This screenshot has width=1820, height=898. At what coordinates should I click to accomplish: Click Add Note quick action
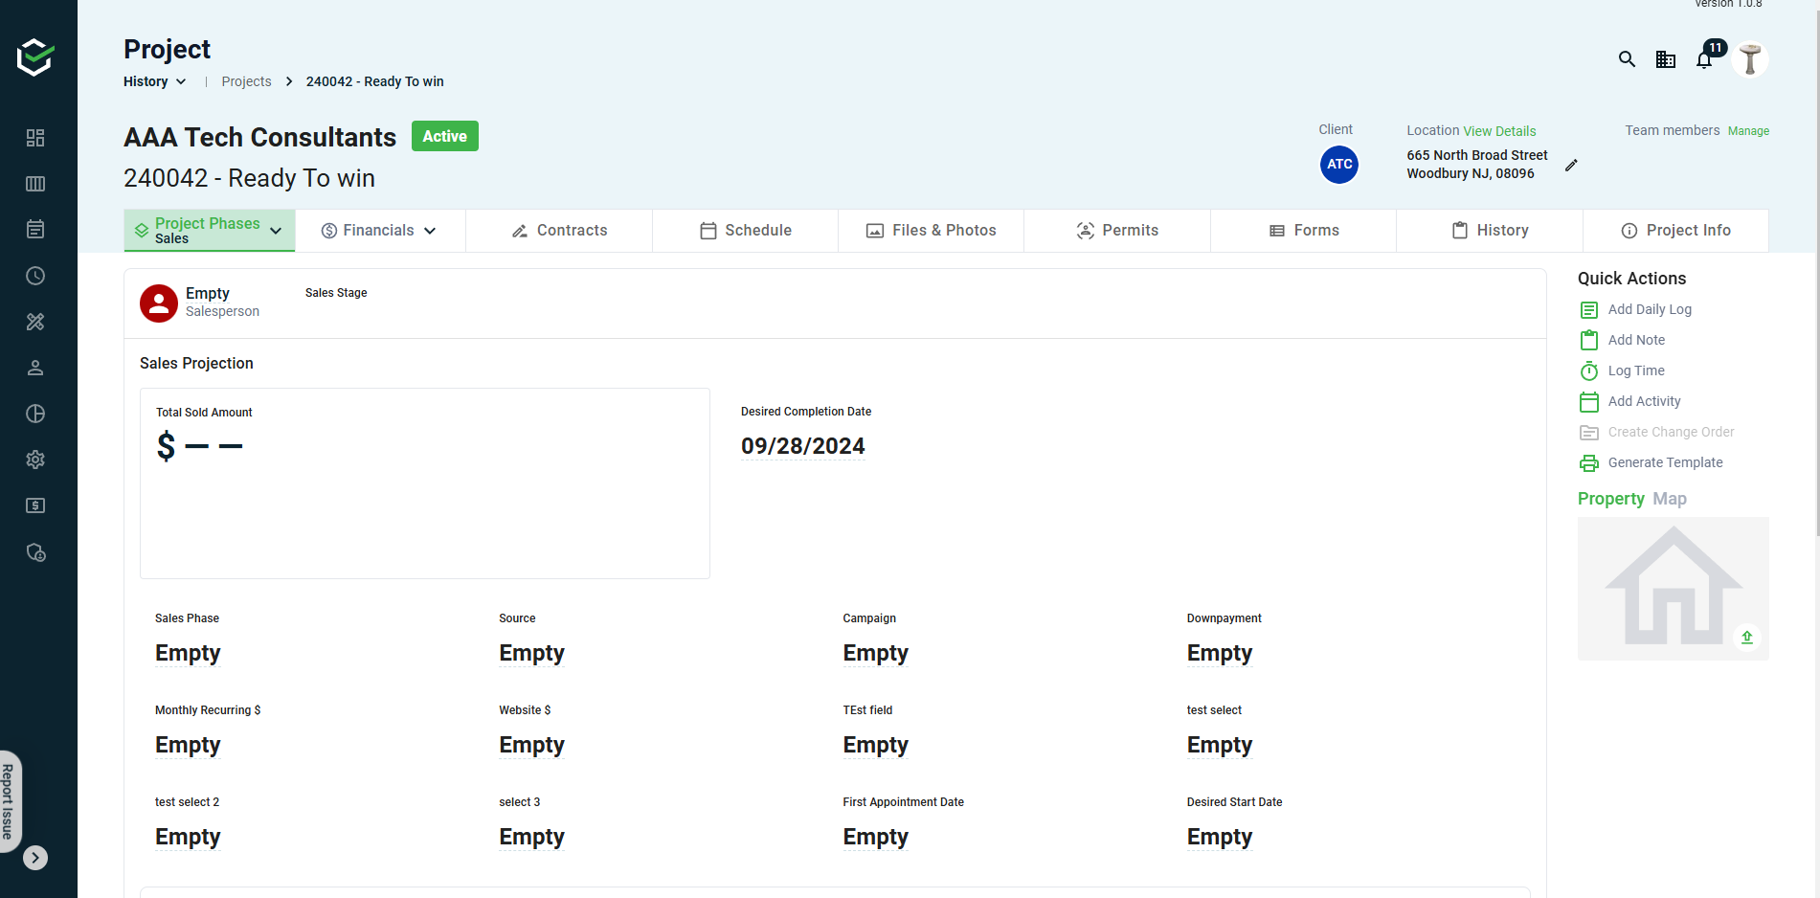(x=1623, y=340)
